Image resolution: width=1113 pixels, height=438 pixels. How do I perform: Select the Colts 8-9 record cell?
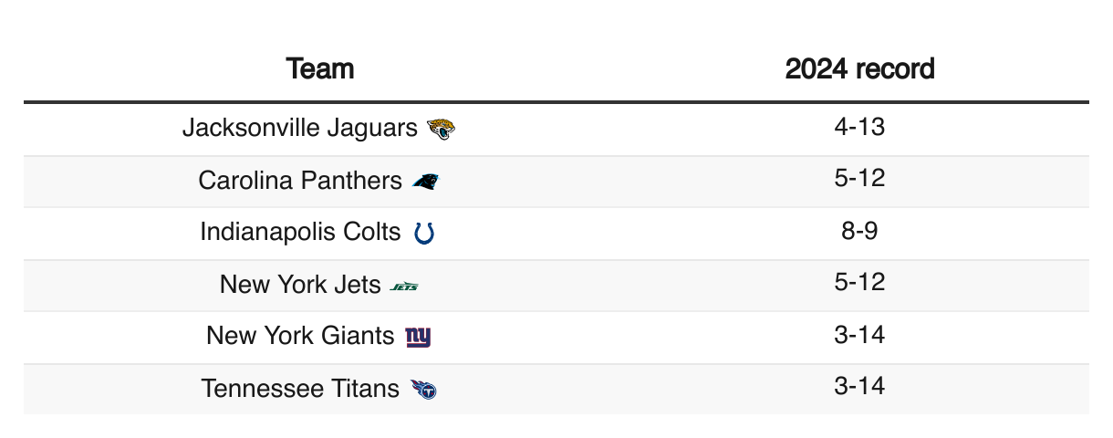(x=859, y=231)
